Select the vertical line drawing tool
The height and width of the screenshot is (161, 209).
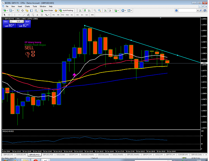[15, 15]
